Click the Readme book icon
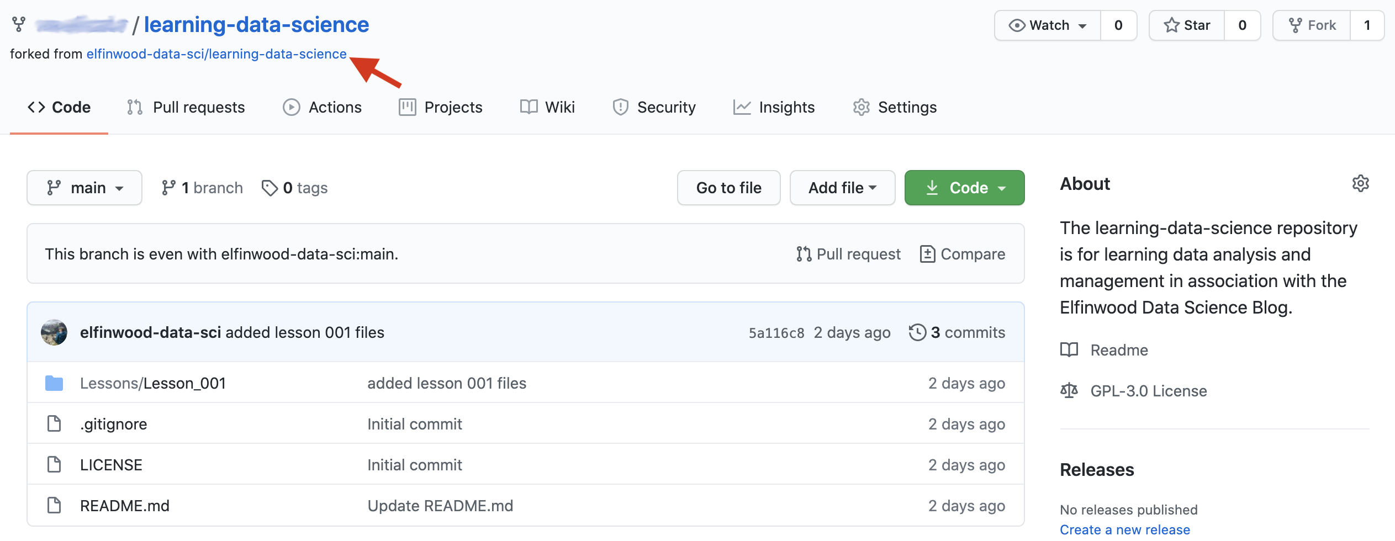 pos(1069,350)
